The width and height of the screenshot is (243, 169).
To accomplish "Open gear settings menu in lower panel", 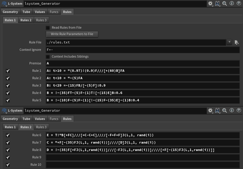I will point(210,110).
